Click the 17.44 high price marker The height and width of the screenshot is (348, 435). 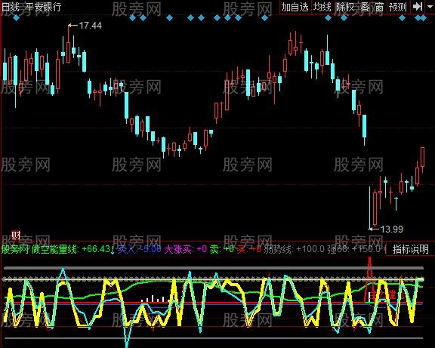tap(91, 26)
